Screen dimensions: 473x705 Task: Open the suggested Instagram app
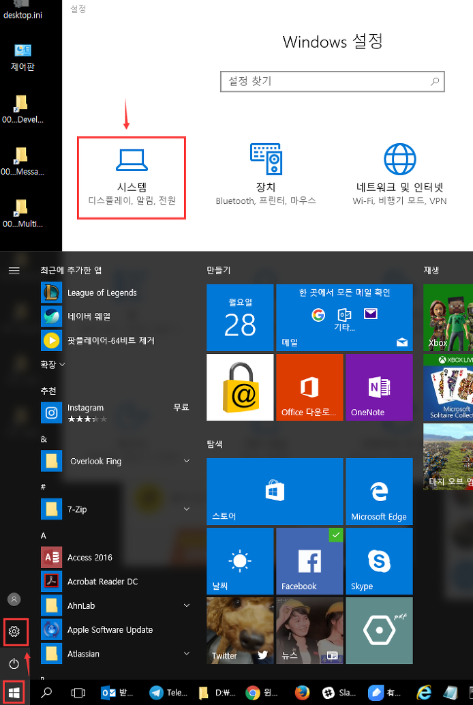[116, 412]
